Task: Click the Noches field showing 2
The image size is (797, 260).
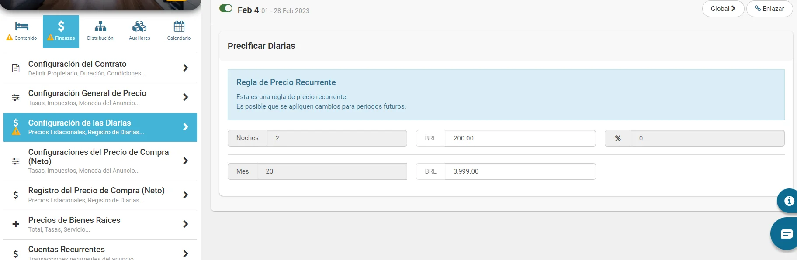Action: (x=336, y=138)
